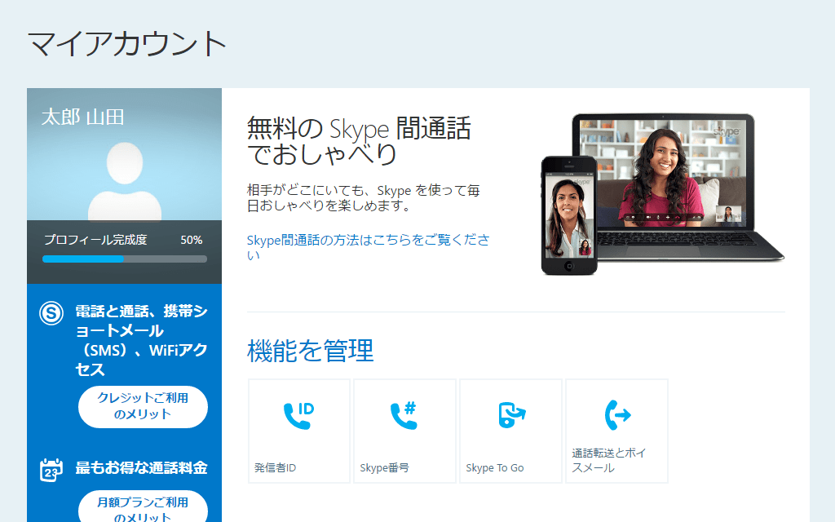
Task: Click the profile completion progress bar
Action: tap(125, 259)
